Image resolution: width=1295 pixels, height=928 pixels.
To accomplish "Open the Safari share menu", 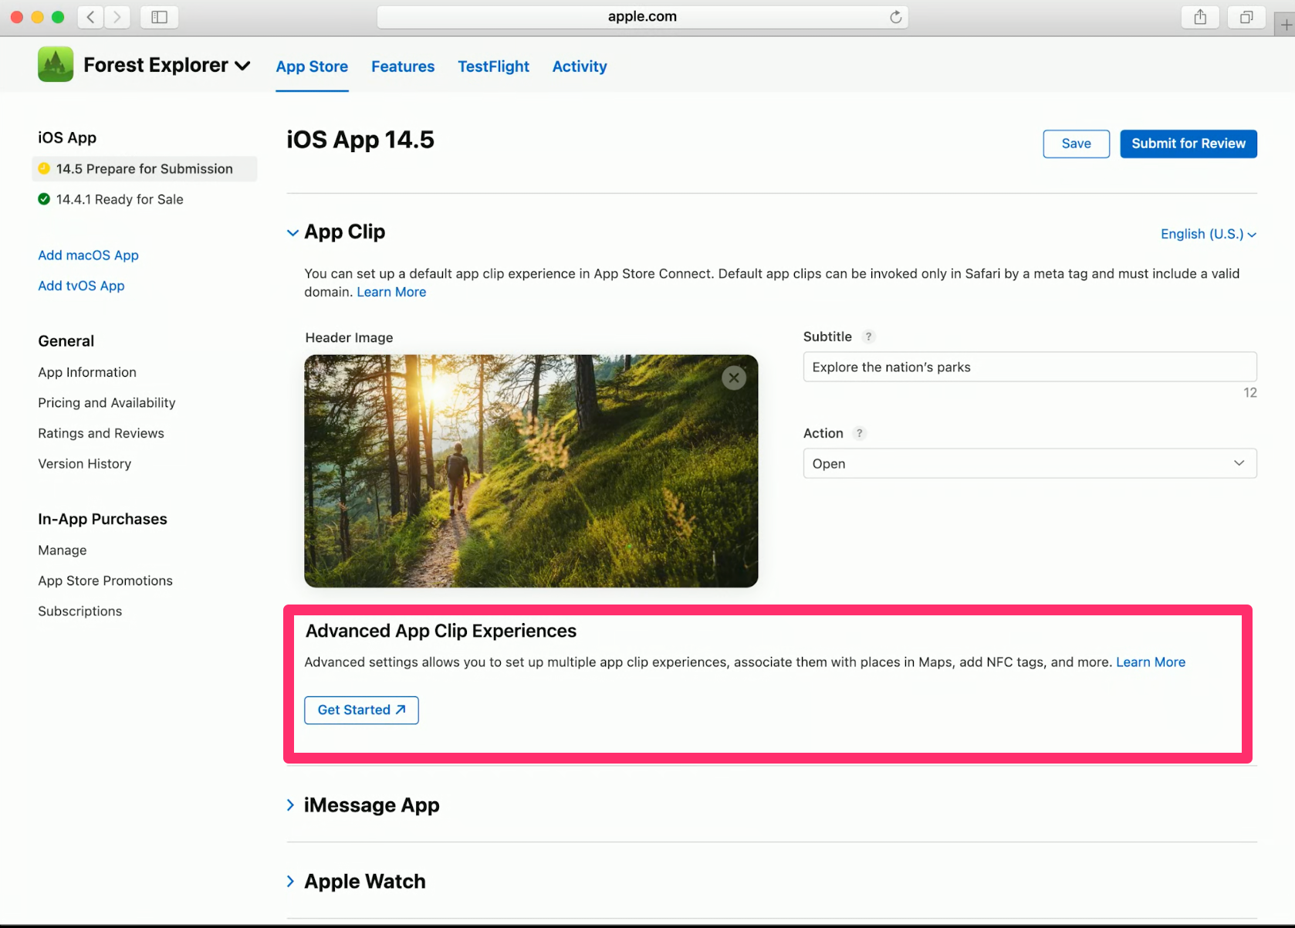I will 1200,17.
